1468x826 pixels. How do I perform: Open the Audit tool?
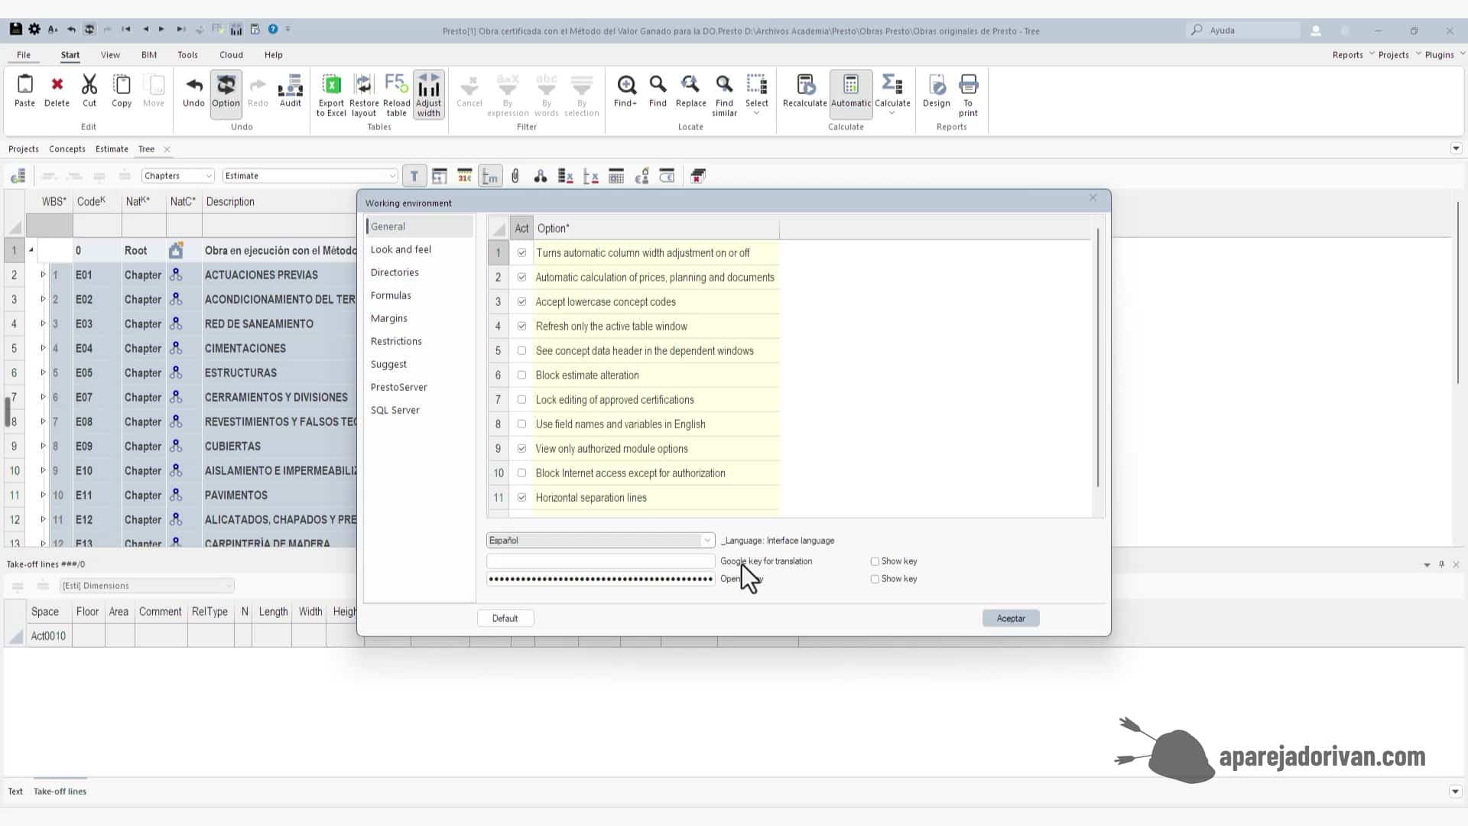[291, 90]
